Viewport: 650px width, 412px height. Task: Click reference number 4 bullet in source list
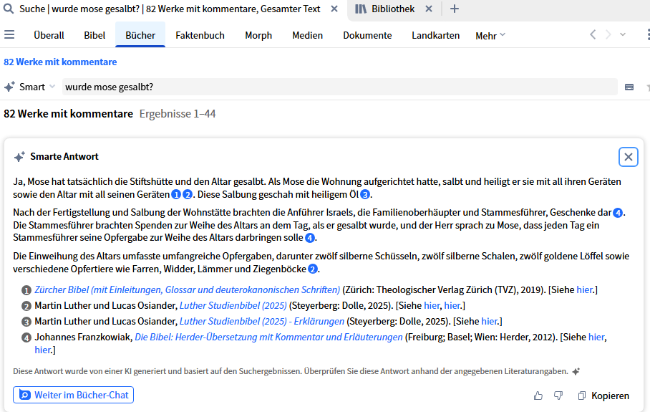pyautogui.click(x=26, y=337)
